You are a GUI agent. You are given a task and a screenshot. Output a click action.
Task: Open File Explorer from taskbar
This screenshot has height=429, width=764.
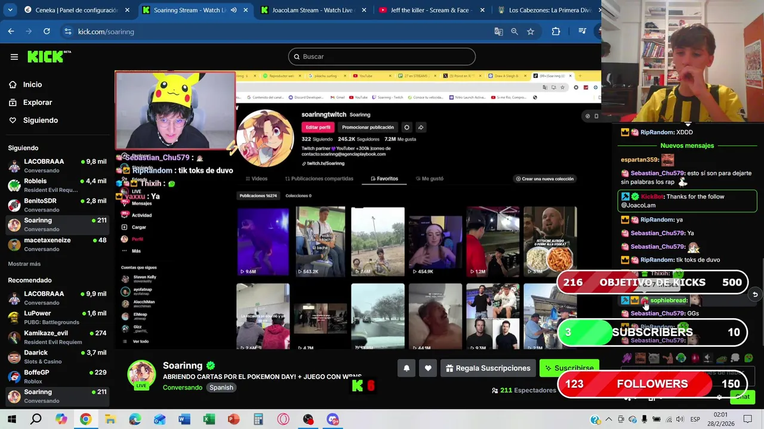(110, 419)
